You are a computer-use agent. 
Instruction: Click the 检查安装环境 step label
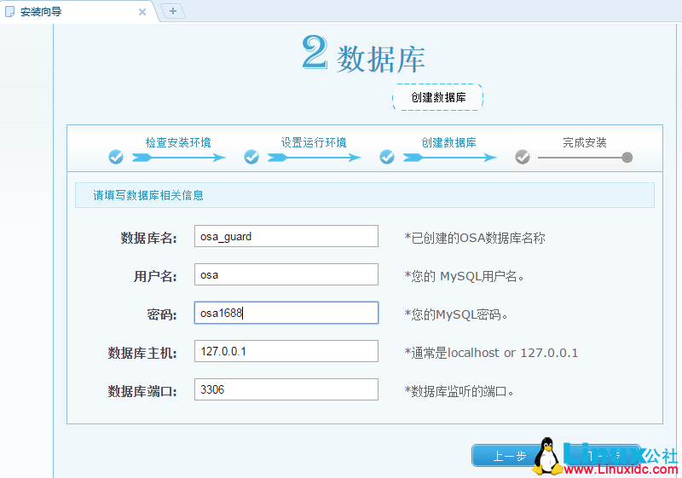pos(178,142)
